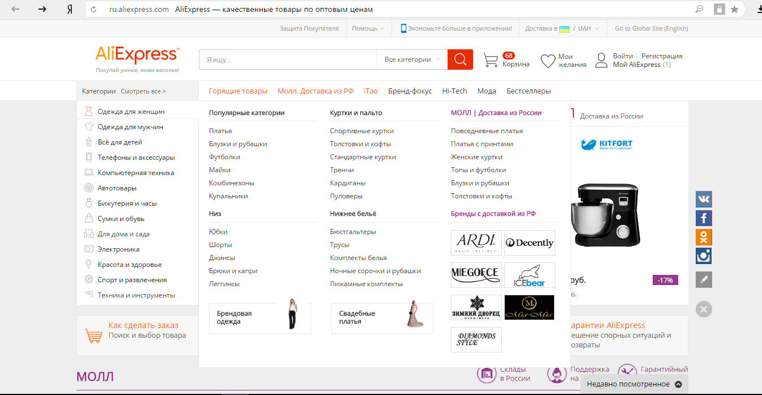The width and height of the screenshot is (762, 395).
Task: Select the Платья category link
Action: click(x=220, y=131)
